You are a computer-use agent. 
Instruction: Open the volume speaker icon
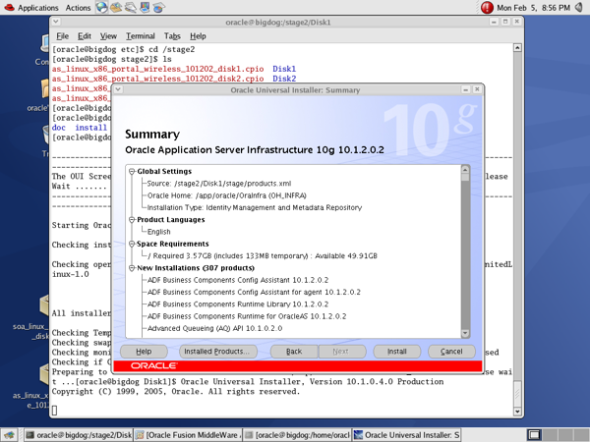pos(579,7)
